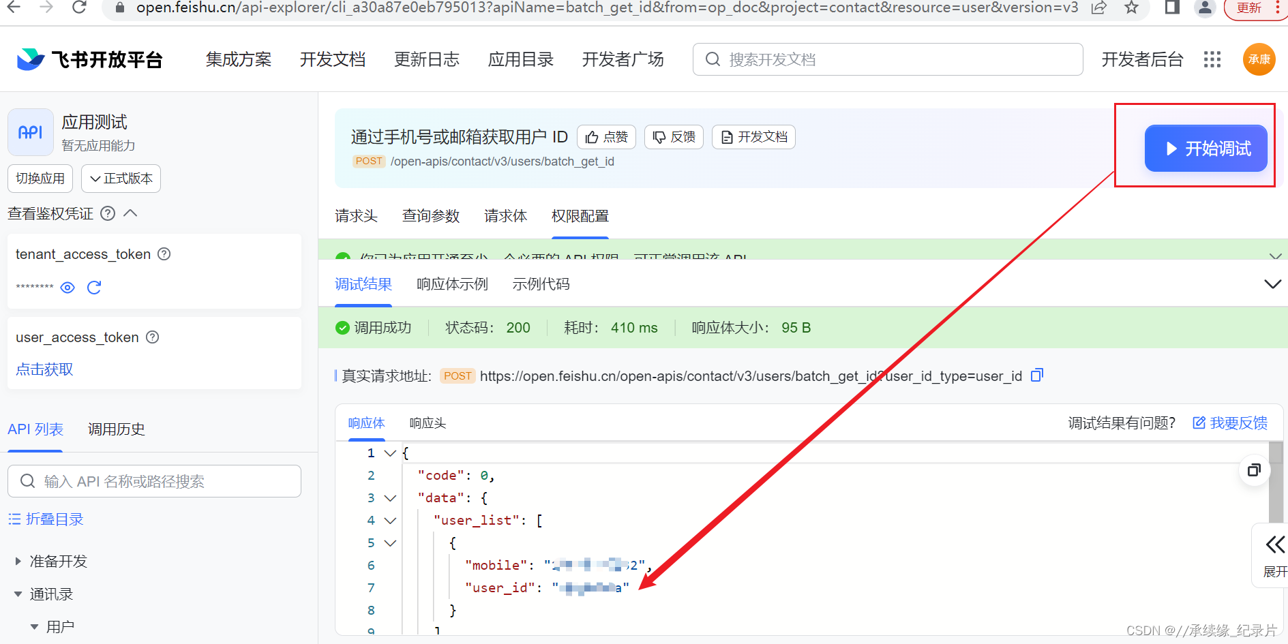The image size is (1288, 644).
Task: Collapse the 用户 tree node
Action: coord(35,627)
